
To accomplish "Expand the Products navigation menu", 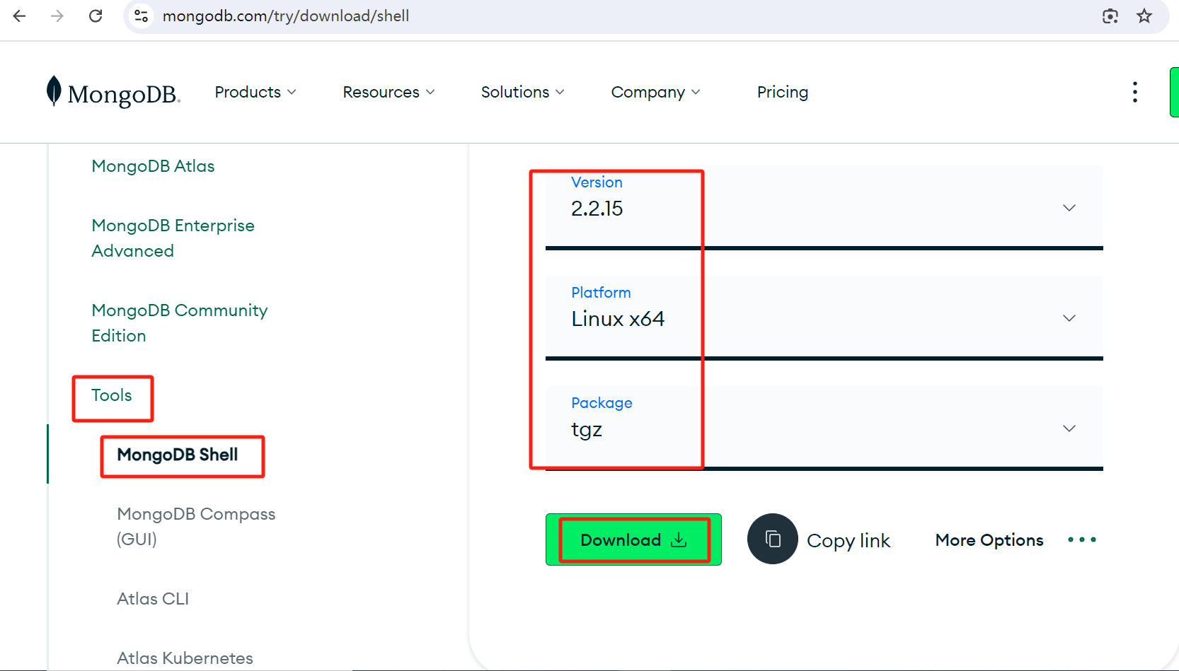I will (255, 92).
